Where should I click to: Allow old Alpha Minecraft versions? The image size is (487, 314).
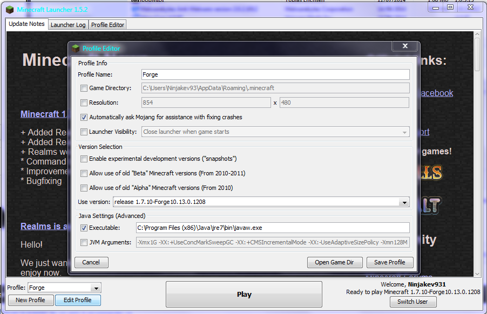[84, 188]
